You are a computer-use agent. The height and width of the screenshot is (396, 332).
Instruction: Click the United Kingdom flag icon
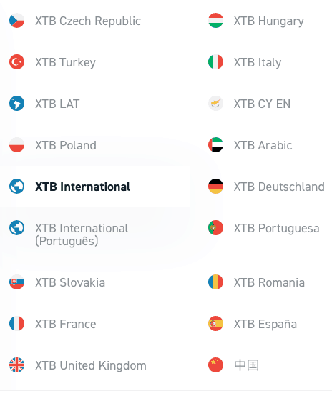[16, 365]
